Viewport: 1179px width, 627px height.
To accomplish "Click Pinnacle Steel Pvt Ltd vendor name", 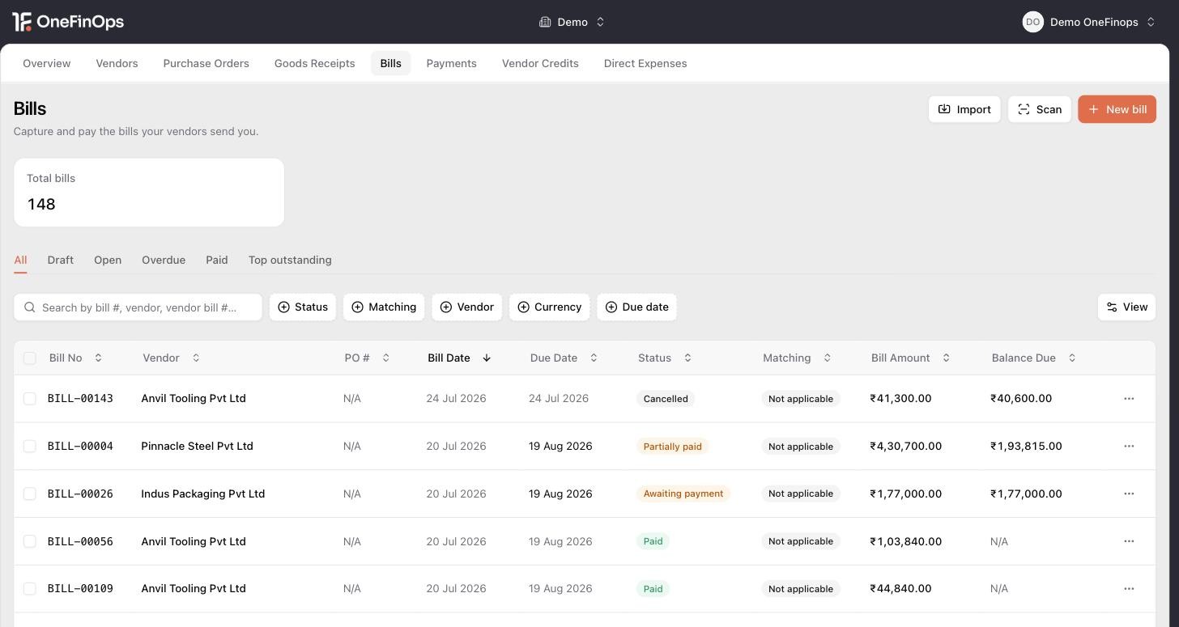I will coord(197,447).
